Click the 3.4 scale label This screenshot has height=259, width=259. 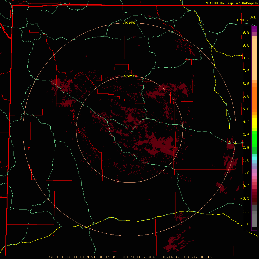tap(246, 135)
